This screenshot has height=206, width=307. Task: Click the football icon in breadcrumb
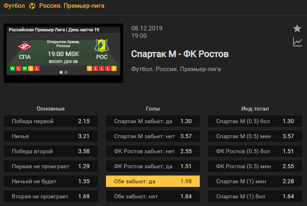32,6
